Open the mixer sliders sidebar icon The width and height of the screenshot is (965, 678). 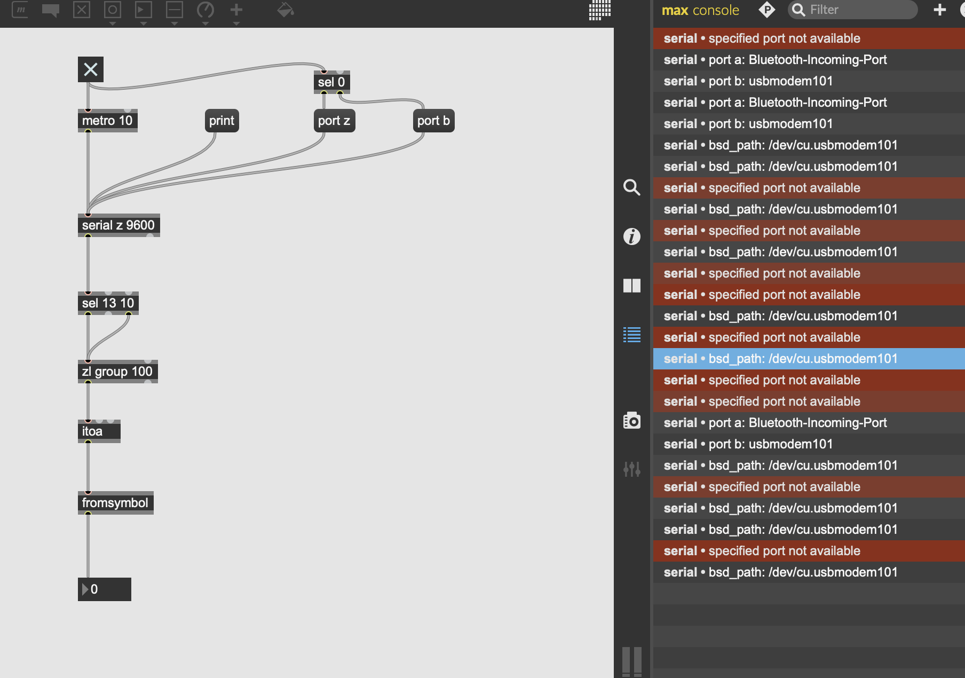632,469
